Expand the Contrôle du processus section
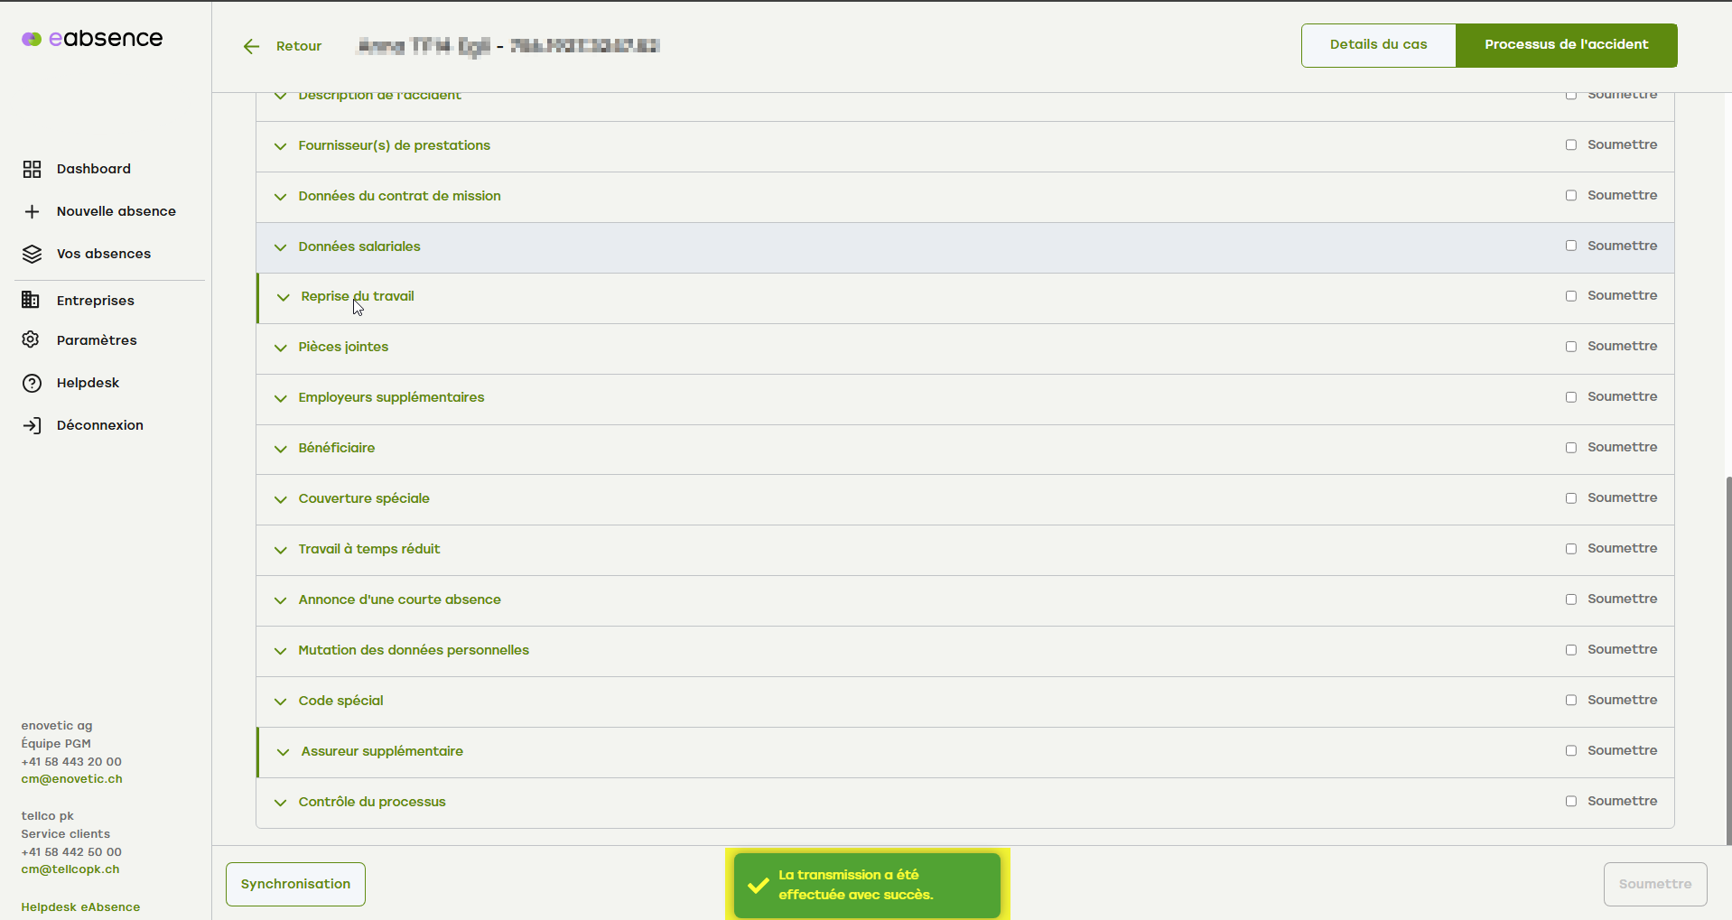The image size is (1732, 920). 280,803
